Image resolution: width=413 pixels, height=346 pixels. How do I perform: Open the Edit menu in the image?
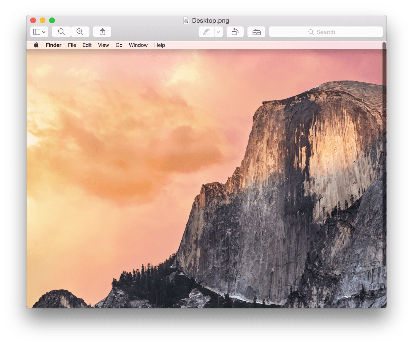(87, 45)
